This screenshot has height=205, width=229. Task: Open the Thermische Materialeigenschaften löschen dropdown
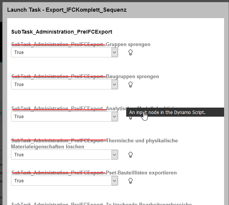click(115, 155)
